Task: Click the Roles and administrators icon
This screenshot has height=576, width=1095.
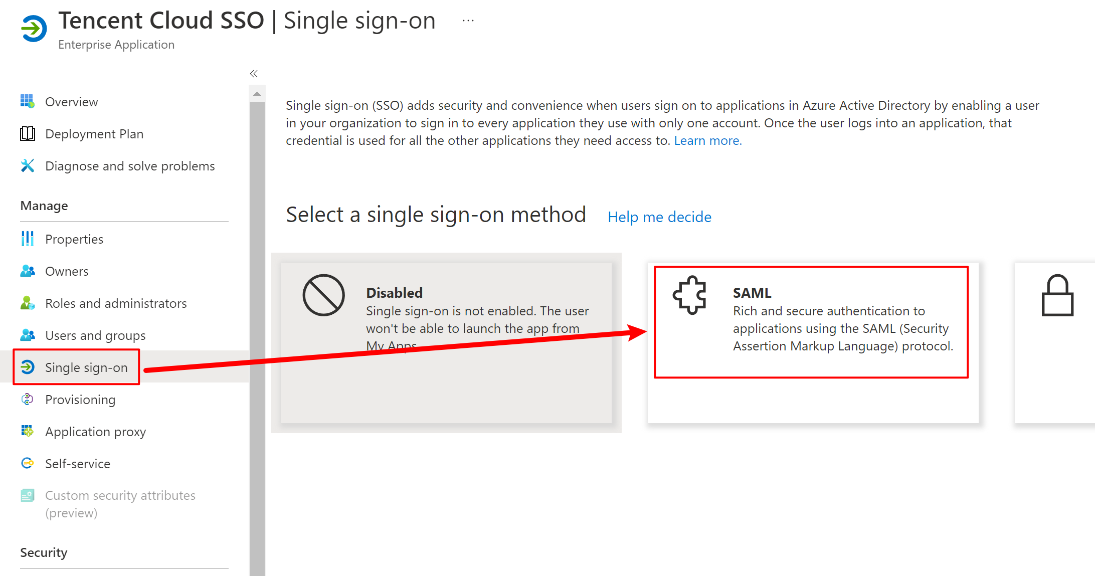Action: coord(28,303)
